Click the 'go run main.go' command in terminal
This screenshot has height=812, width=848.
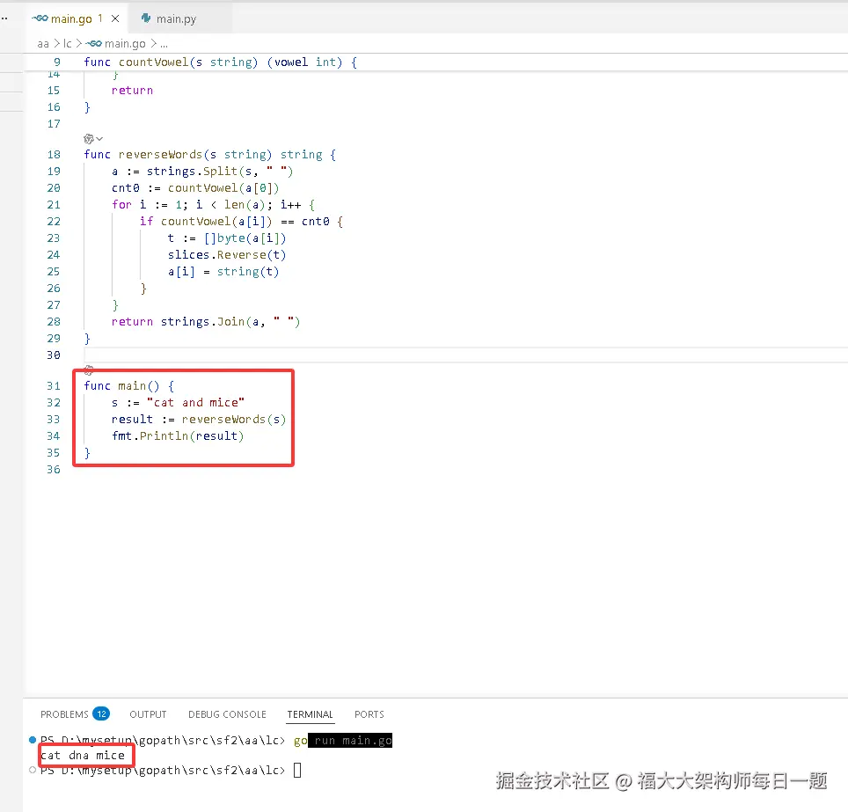[x=343, y=740]
